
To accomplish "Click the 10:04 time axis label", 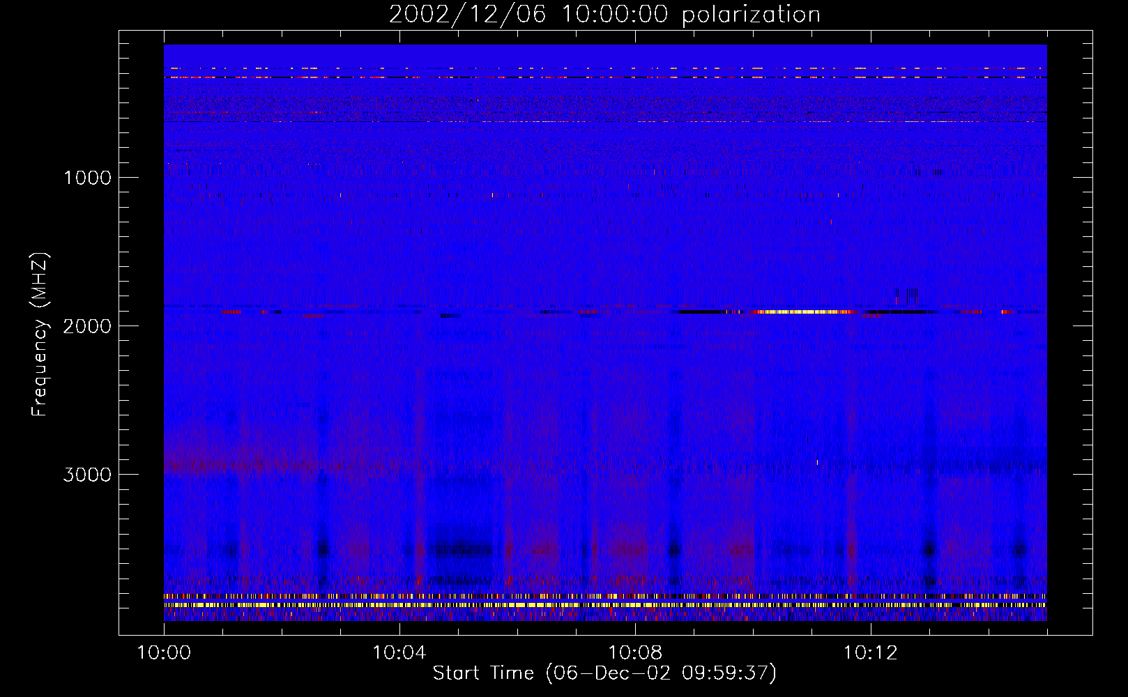I will [399, 653].
